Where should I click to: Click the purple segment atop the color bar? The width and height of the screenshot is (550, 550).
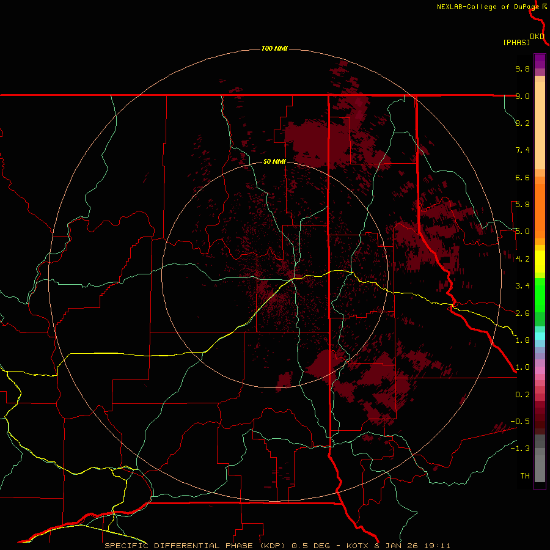click(540, 61)
